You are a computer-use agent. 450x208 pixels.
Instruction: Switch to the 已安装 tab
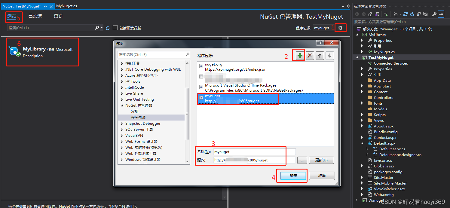35,16
